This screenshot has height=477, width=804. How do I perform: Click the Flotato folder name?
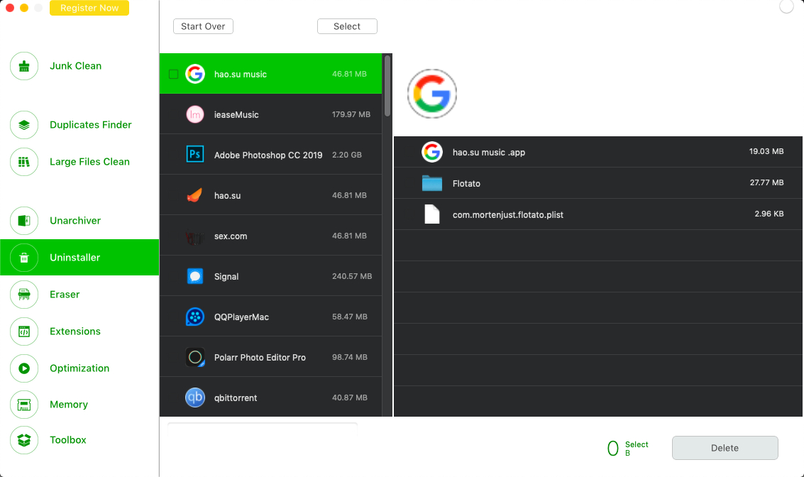466,184
